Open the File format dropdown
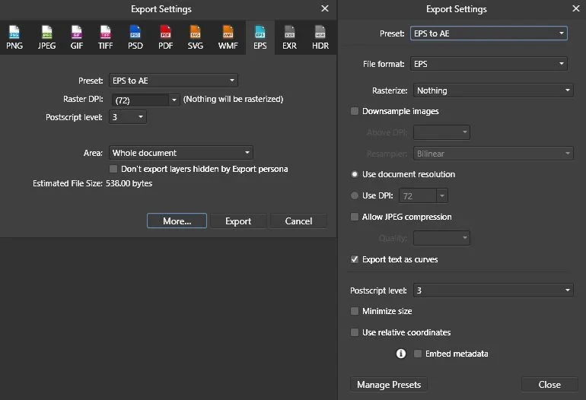This screenshot has height=400, width=586. (489, 64)
